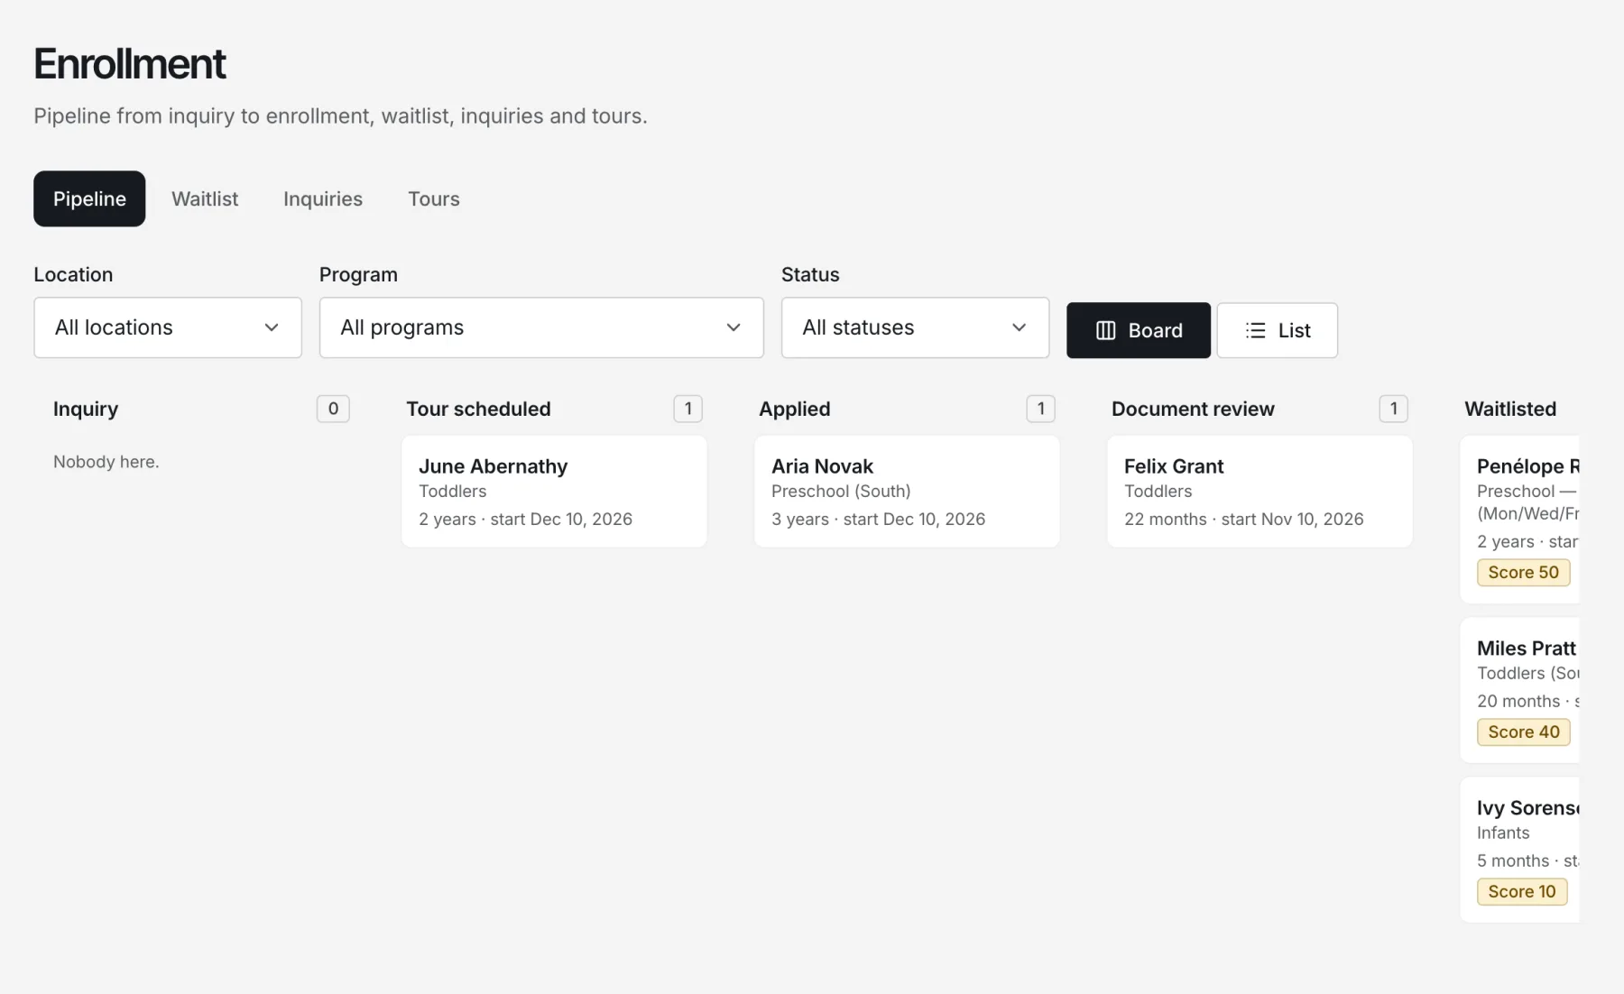Click '2 years · start Dec 10, 2026' text
The width and height of the screenshot is (1624, 994).
(525, 519)
